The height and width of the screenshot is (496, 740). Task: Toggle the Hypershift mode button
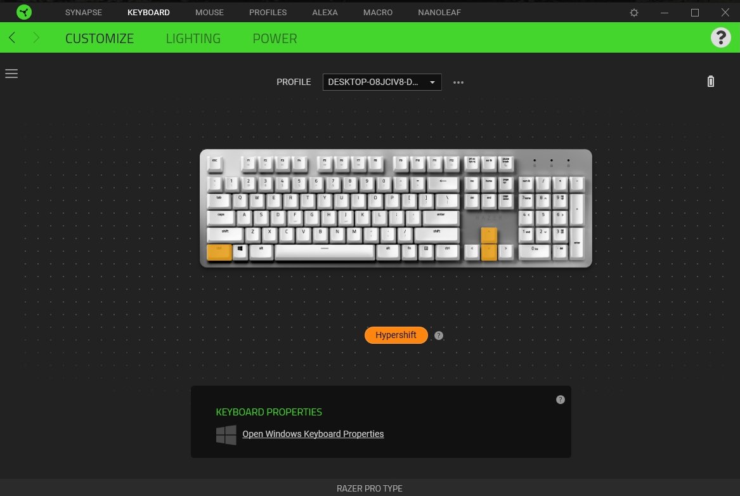[396, 335]
